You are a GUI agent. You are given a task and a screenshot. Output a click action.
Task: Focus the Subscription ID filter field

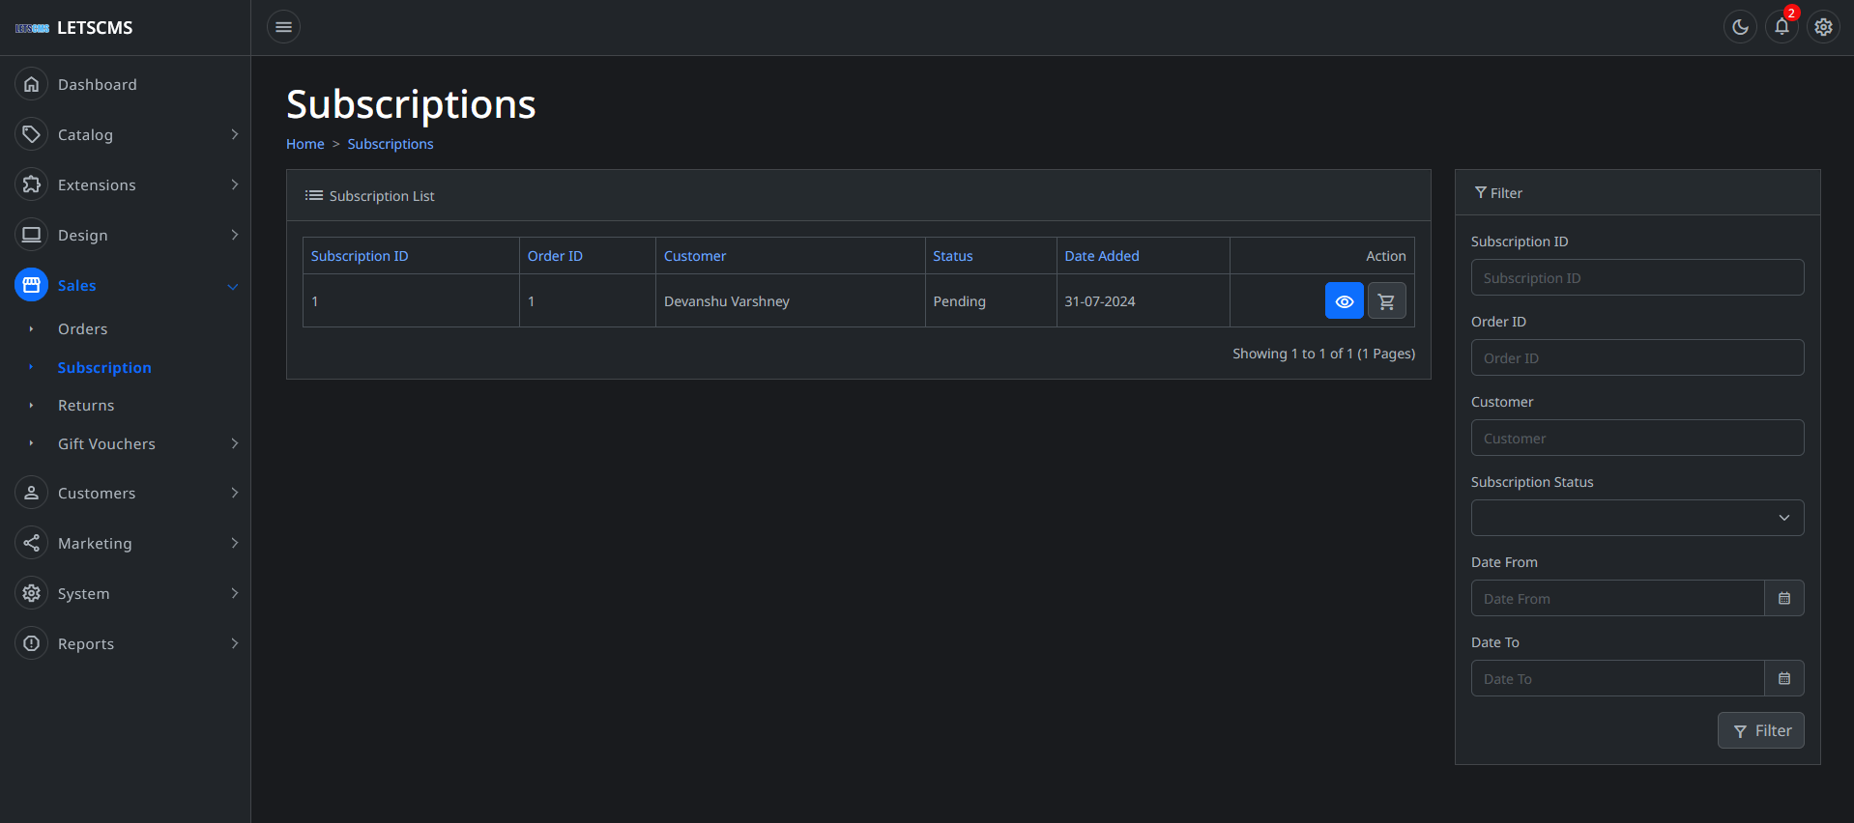[x=1637, y=277]
